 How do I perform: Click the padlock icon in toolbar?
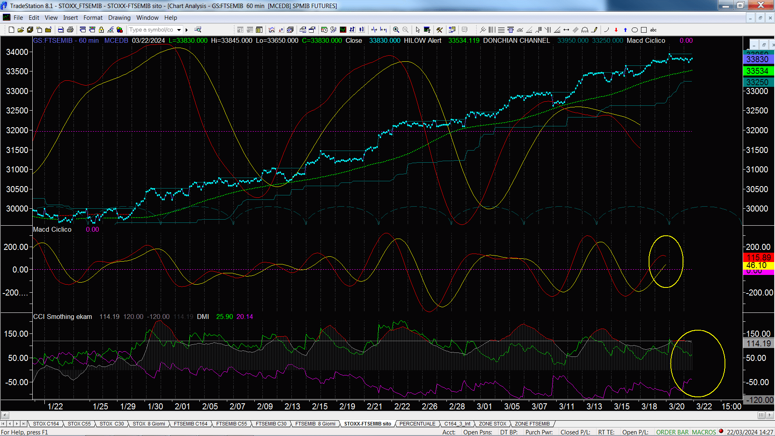click(x=101, y=29)
